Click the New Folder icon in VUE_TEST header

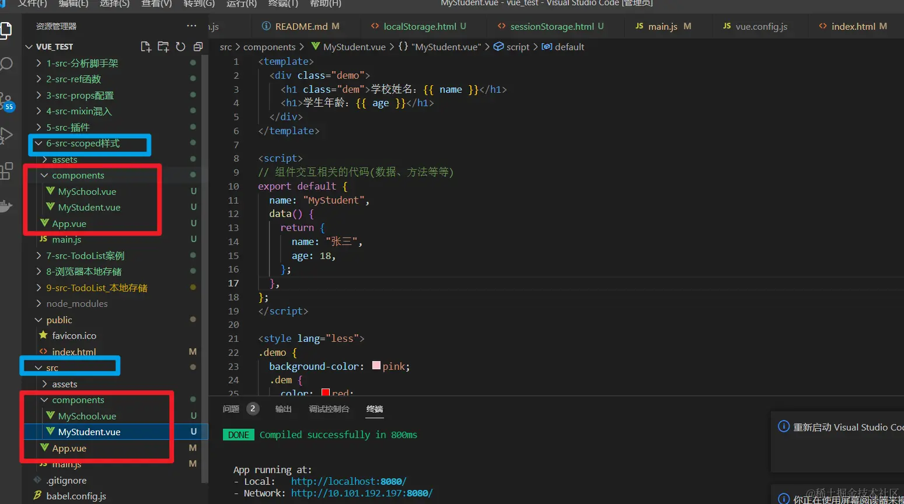point(163,47)
